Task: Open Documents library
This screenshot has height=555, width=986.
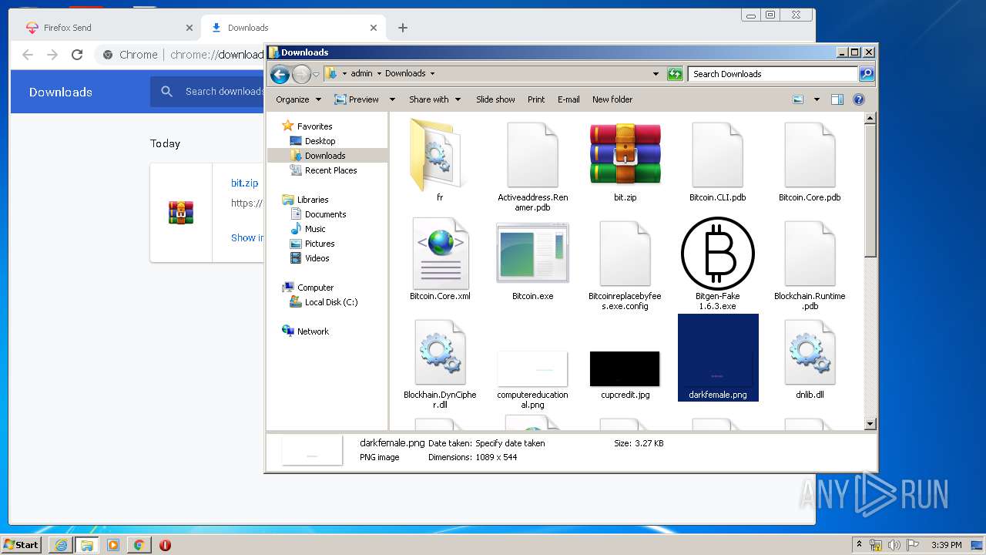Action: tap(325, 214)
